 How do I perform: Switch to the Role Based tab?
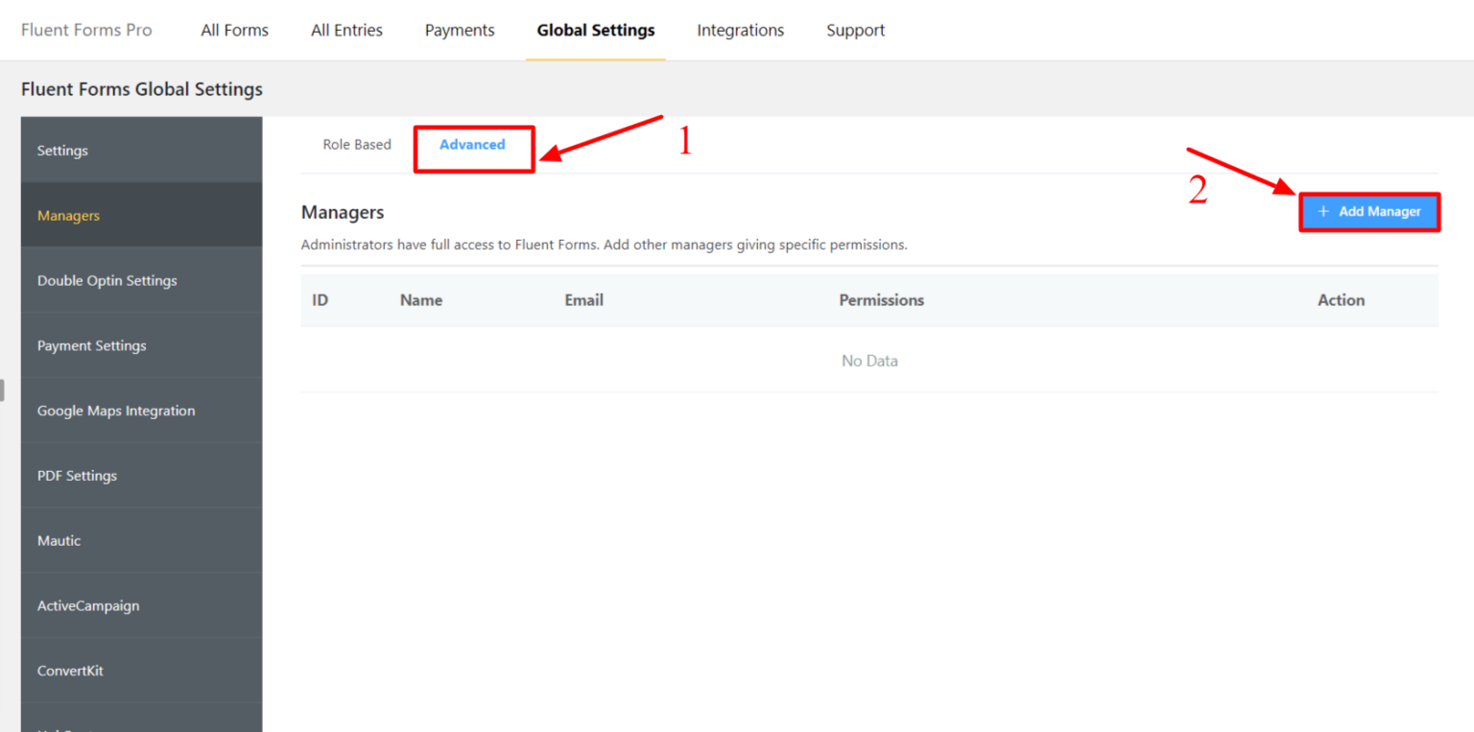tap(357, 144)
